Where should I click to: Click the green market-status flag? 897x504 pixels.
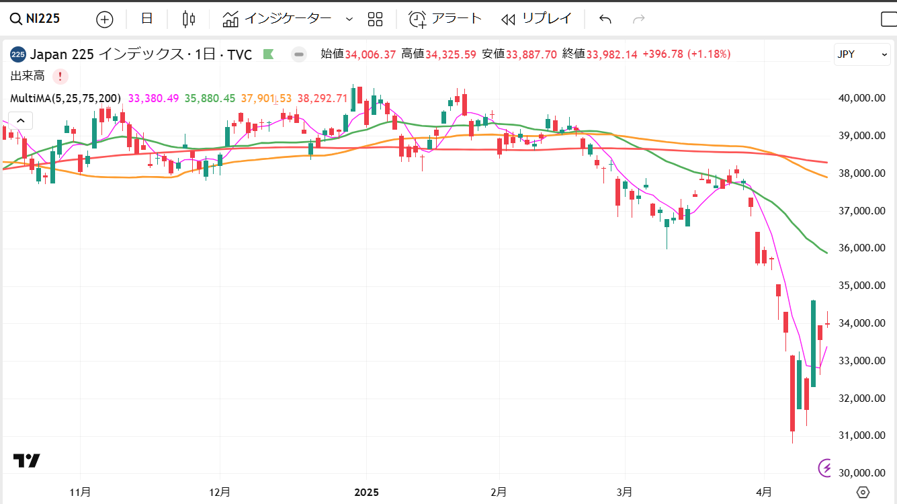click(x=268, y=54)
